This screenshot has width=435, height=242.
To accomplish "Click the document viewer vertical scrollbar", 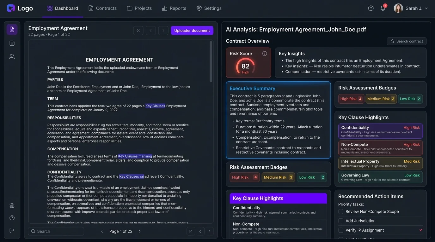I will [211, 61].
